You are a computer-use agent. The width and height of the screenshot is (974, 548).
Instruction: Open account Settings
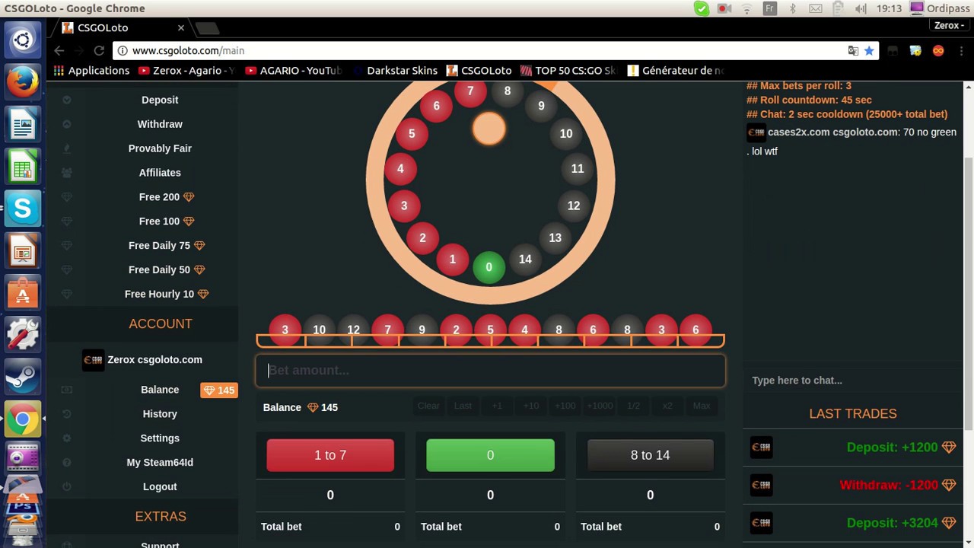click(x=160, y=438)
